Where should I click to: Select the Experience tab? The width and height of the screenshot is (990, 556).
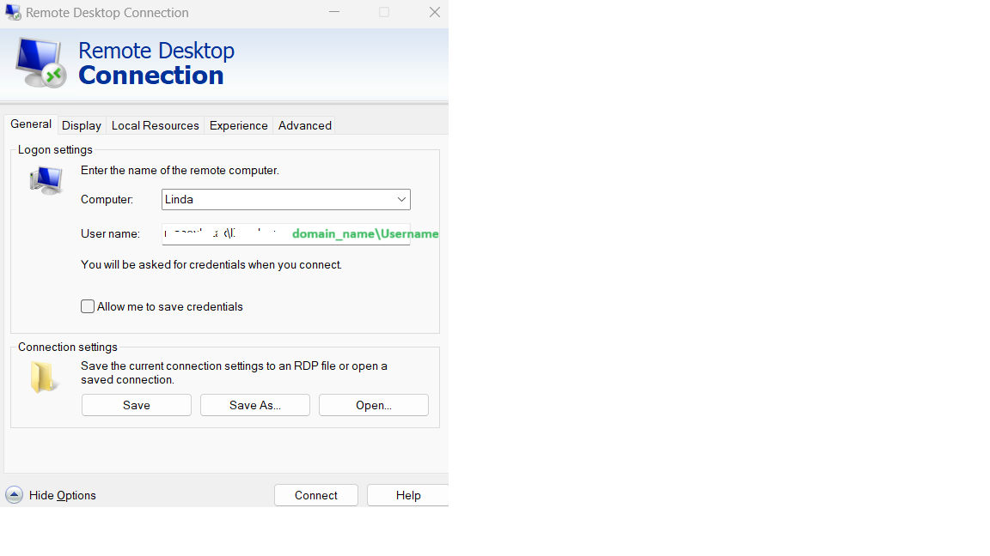point(238,125)
